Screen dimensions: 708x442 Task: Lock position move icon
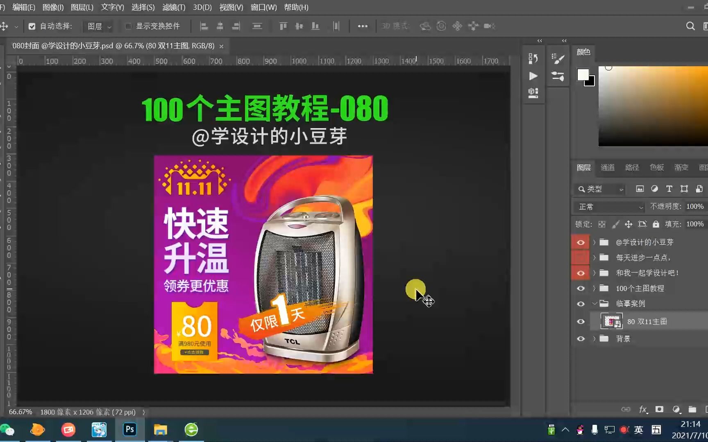coord(629,224)
